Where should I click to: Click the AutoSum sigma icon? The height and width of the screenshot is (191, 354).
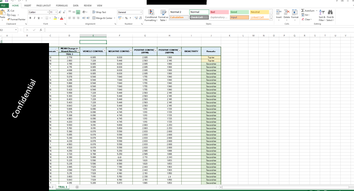(303, 10)
